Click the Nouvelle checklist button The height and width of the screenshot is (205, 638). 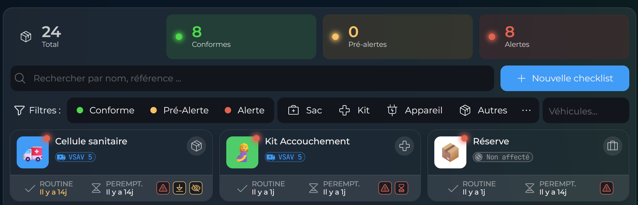(565, 78)
